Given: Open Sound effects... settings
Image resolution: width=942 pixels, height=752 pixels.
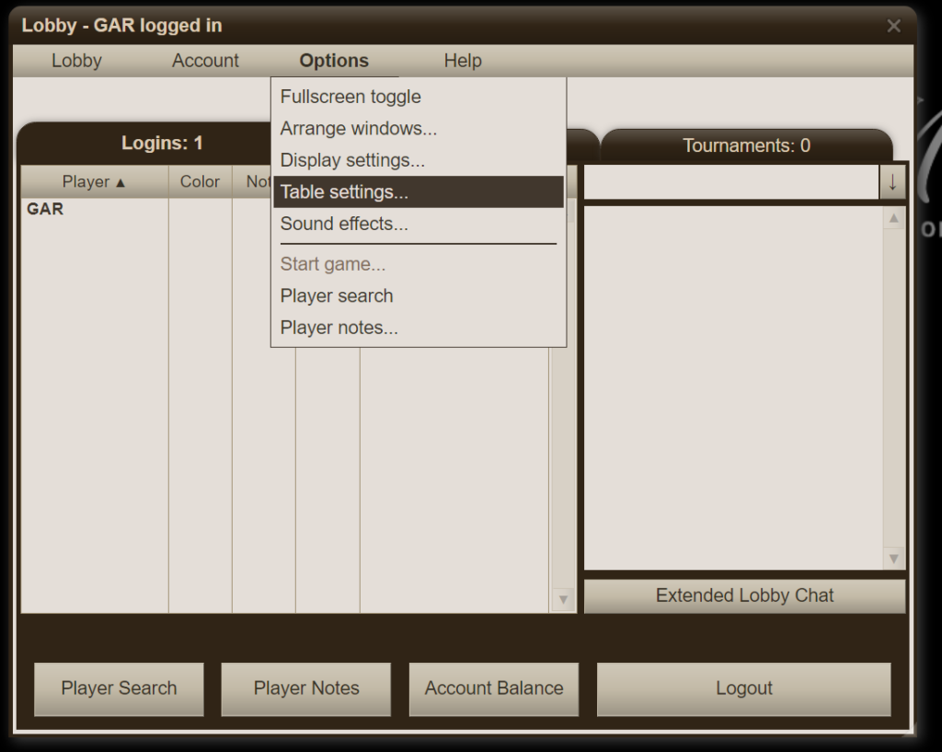Looking at the screenshot, I should [344, 224].
